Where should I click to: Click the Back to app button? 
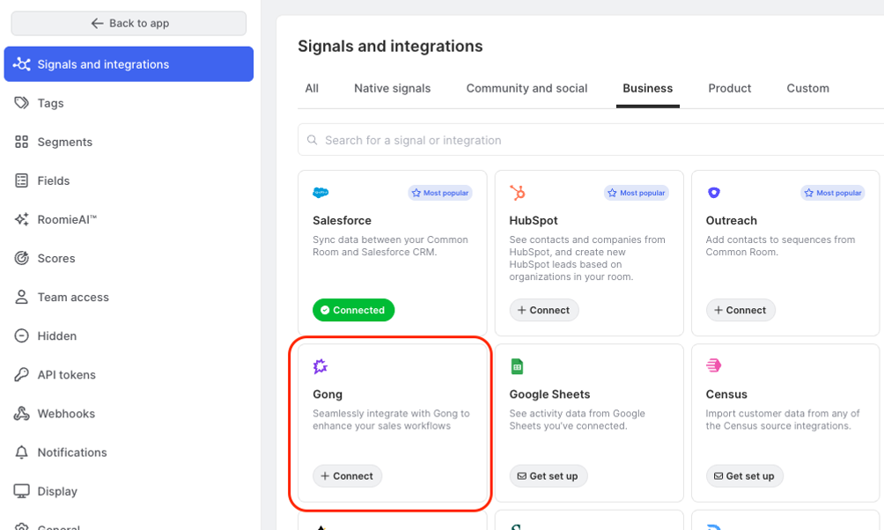(129, 23)
